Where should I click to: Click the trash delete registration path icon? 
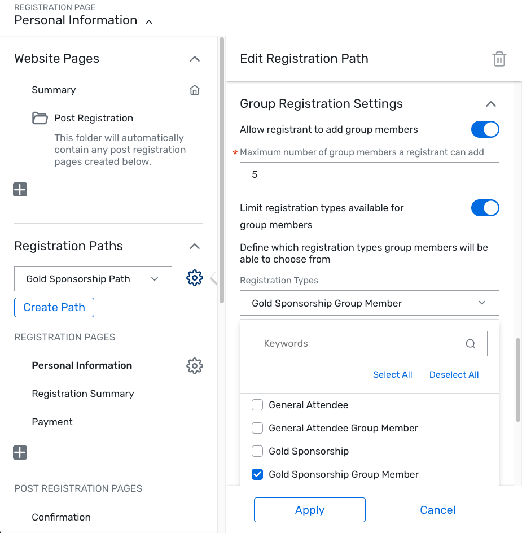pyautogui.click(x=499, y=59)
